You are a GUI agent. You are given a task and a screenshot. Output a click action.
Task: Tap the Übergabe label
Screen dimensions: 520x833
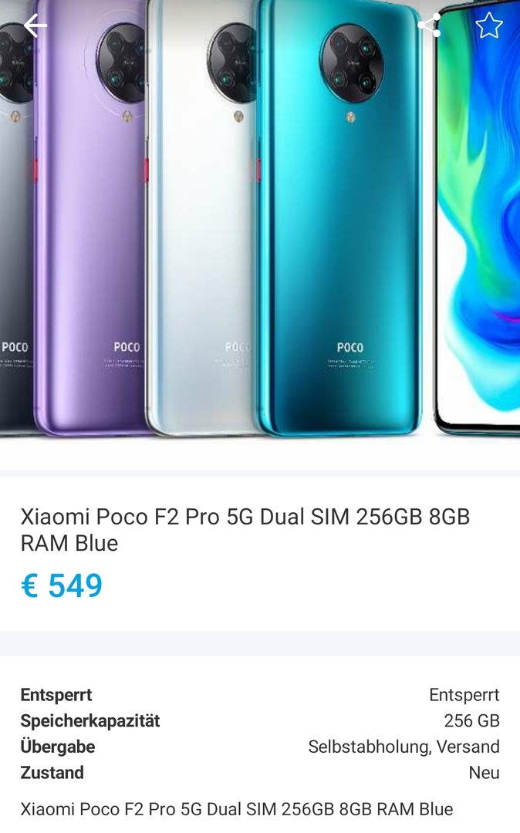[58, 747]
